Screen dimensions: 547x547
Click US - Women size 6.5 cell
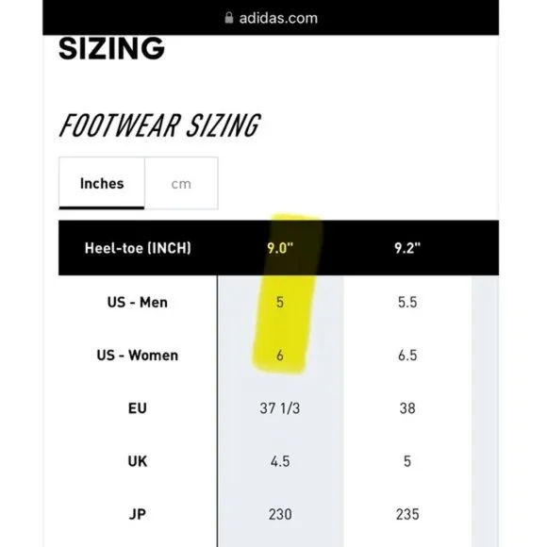[x=407, y=356]
